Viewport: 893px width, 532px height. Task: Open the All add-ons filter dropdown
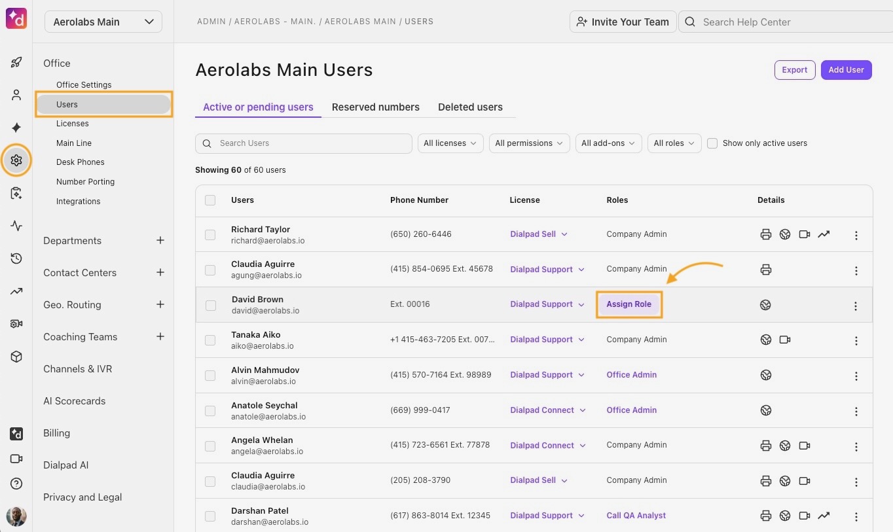(x=609, y=143)
